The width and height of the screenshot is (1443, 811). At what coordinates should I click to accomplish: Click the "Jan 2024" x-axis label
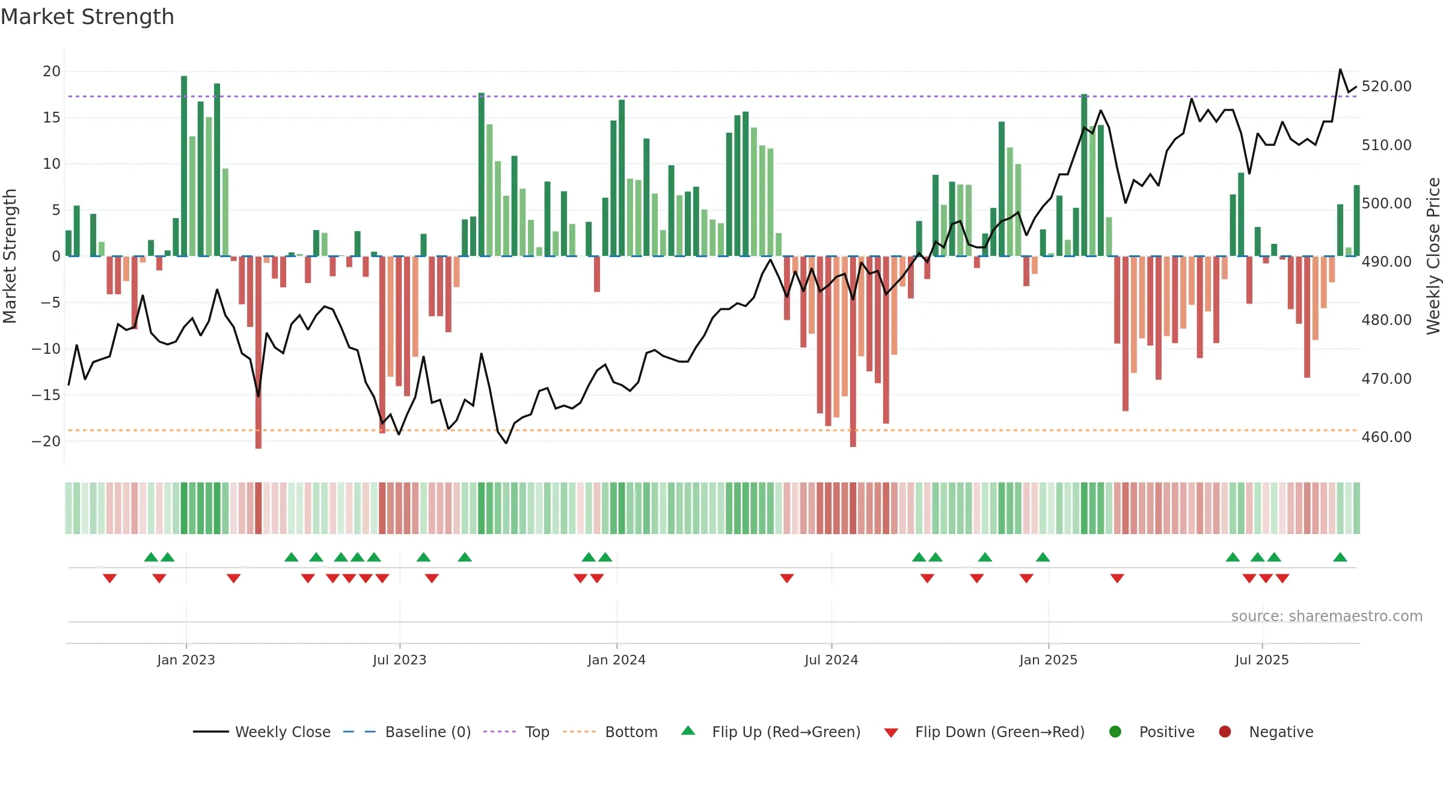(616, 660)
